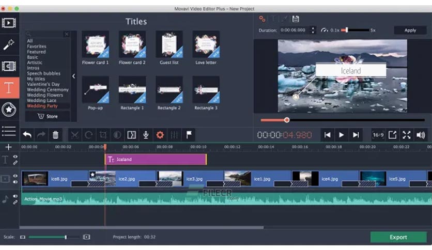The image size is (432, 250).
Task: Select the Titles tab T icon
Action: 9,88
